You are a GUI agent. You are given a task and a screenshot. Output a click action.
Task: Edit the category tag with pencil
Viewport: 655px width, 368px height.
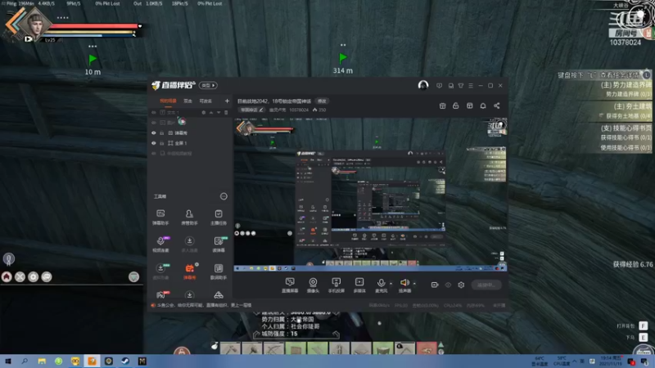pos(252,110)
